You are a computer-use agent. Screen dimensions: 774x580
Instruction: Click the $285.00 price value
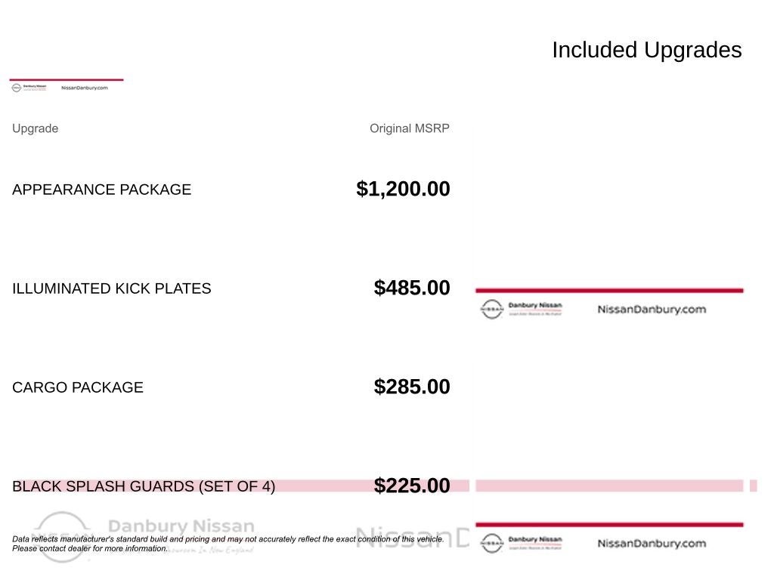tap(412, 387)
